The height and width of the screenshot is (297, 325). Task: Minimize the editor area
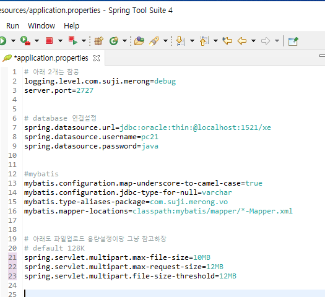pyautogui.click(x=323, y=56)
